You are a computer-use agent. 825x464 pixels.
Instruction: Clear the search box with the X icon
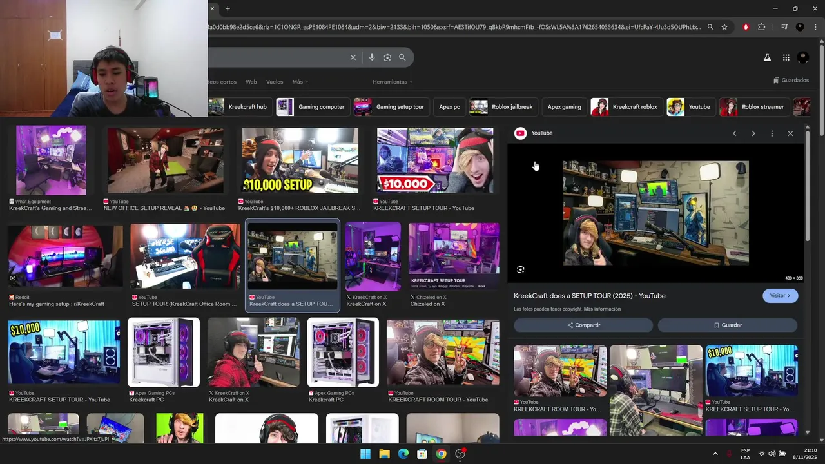point(353,57)
